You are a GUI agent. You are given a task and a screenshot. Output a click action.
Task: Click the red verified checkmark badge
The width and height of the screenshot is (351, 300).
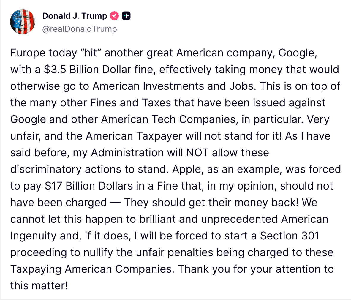point(114,16)
